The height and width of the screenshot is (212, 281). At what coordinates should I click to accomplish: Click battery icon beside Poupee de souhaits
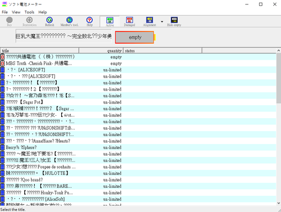point(2,167)
